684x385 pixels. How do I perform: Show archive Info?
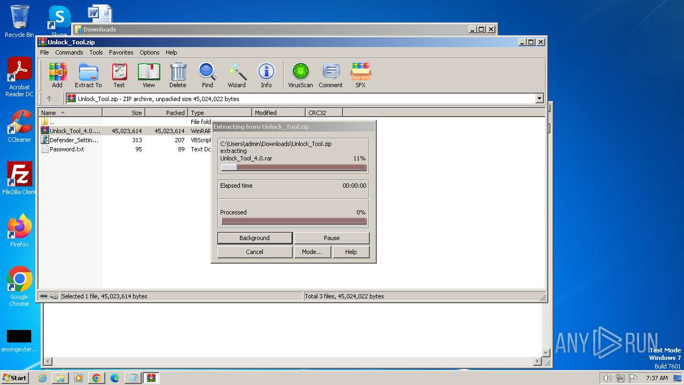266,75
